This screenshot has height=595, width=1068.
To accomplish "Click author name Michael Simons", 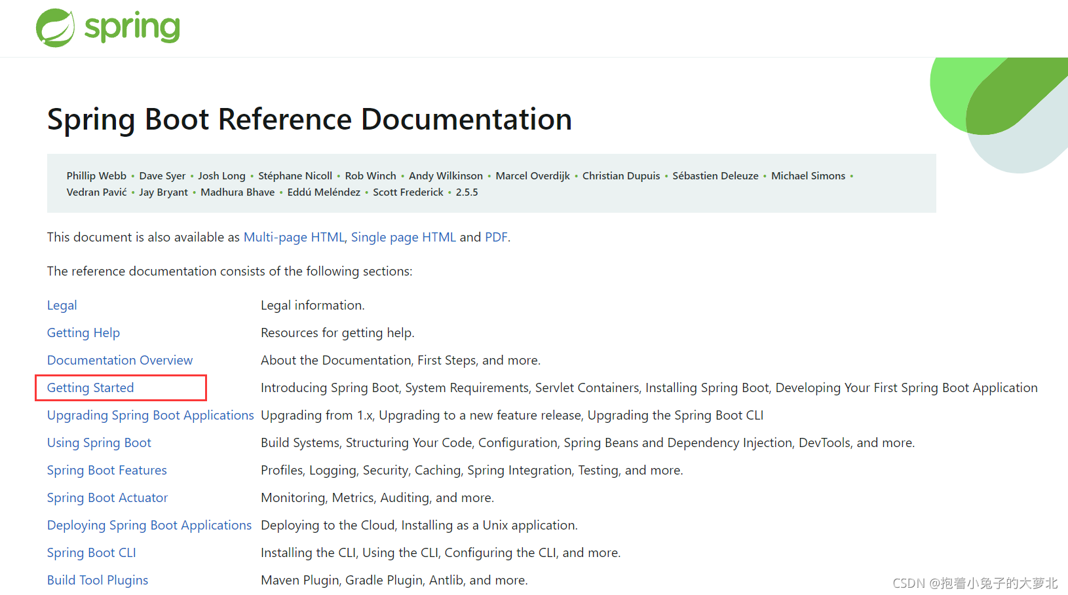I will point(808,176).
